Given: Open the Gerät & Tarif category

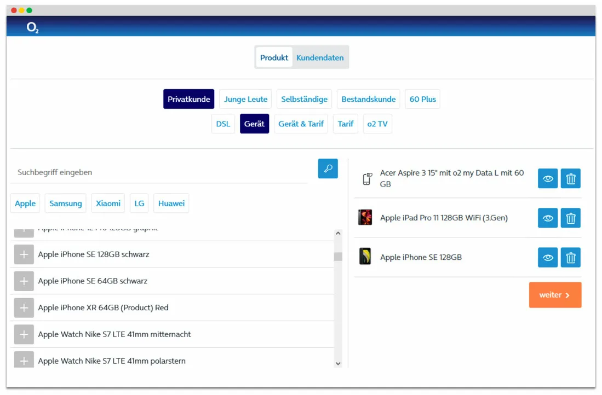Looking at the screenshot, I should (301, 124).
